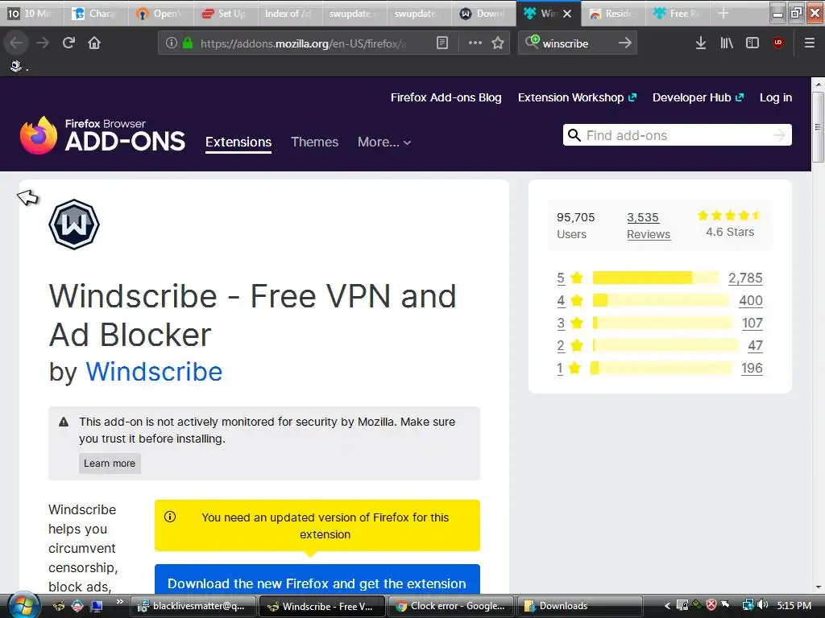Click the browser forward arrow
This screenshot has width=825, height=618.
(x=44, y=43)
